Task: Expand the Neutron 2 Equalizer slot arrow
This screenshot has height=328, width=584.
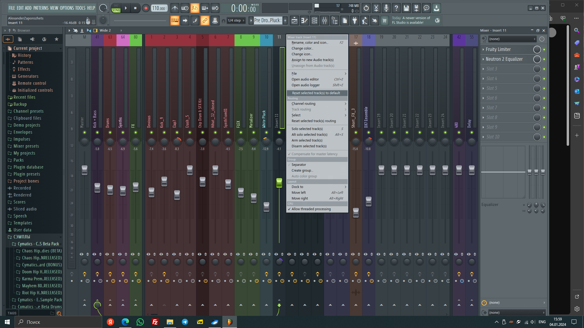Action: click(483, 59)
